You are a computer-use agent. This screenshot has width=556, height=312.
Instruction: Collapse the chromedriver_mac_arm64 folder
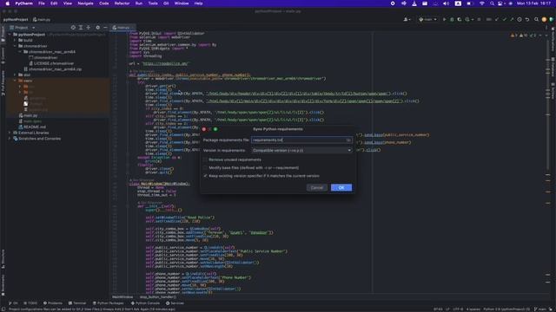20,52
